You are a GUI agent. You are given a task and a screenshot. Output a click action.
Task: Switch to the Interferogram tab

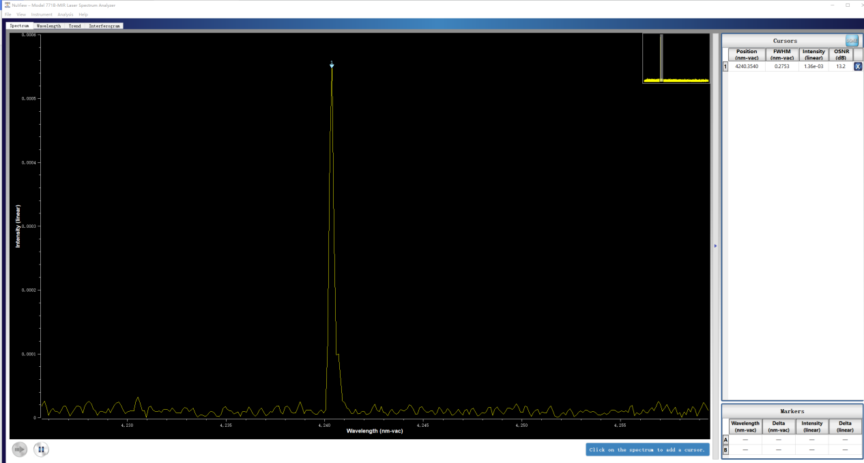point(104,26)
